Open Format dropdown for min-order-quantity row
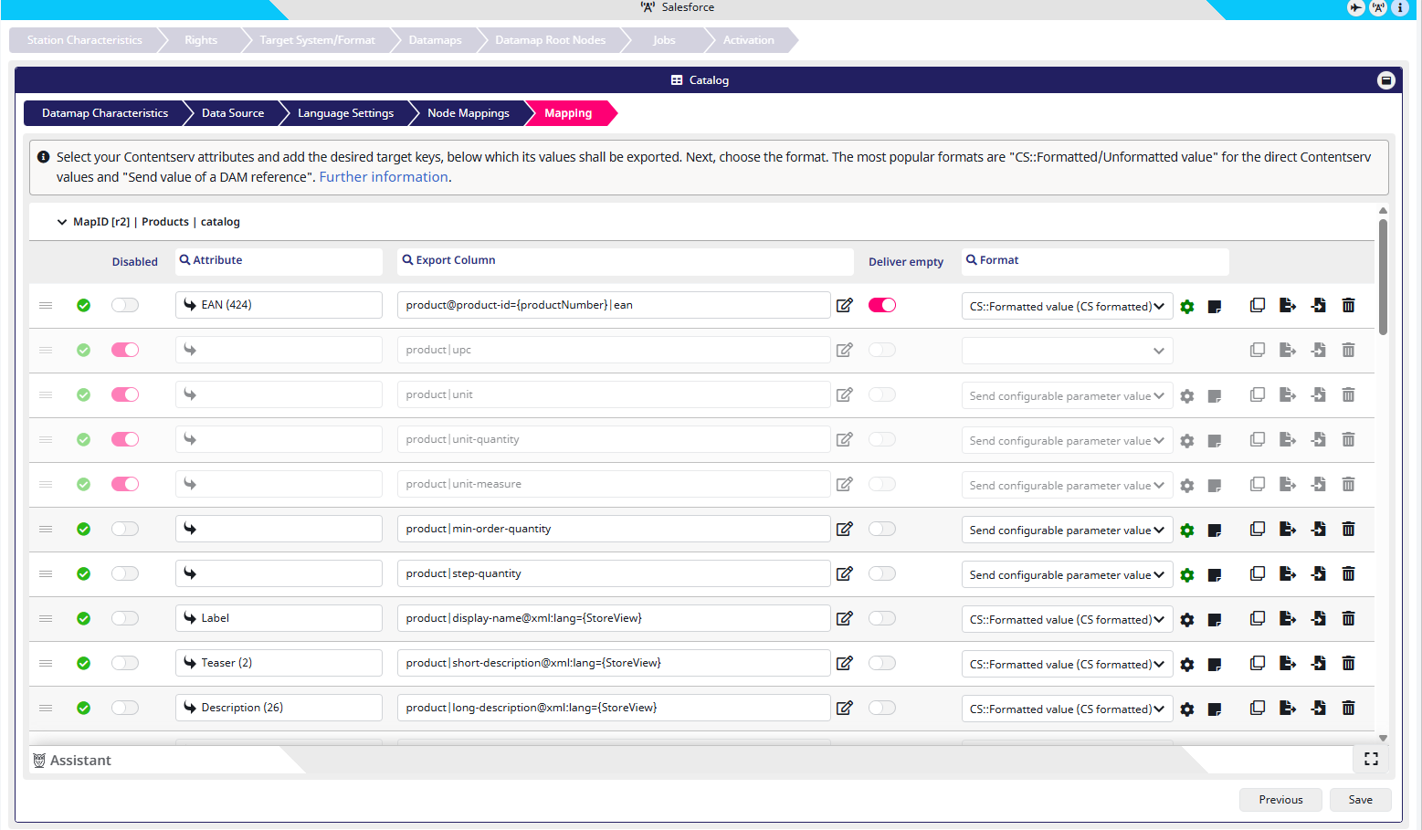Image resolution: width=1422 pixels, height=830 pixels. [1067, 531]
